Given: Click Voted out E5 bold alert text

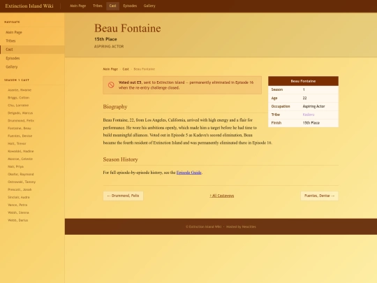Looking at the screenshot, I should [130, 82].
